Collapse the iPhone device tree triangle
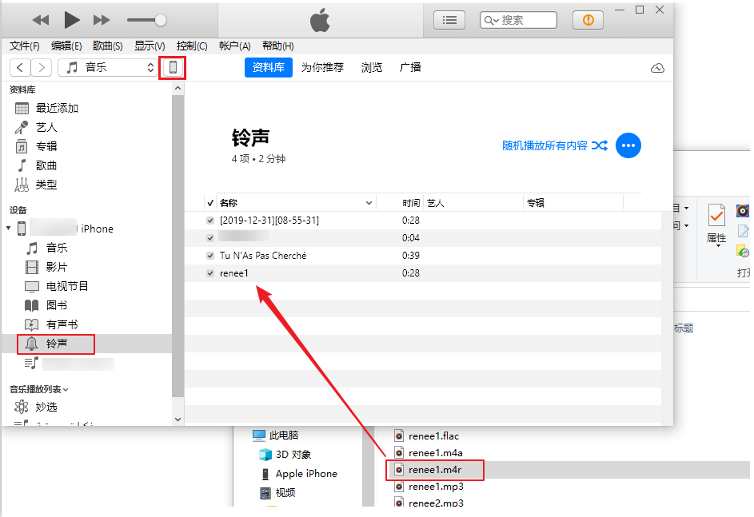754x517 pixels. pyautogui.click(x=9, y=229)
